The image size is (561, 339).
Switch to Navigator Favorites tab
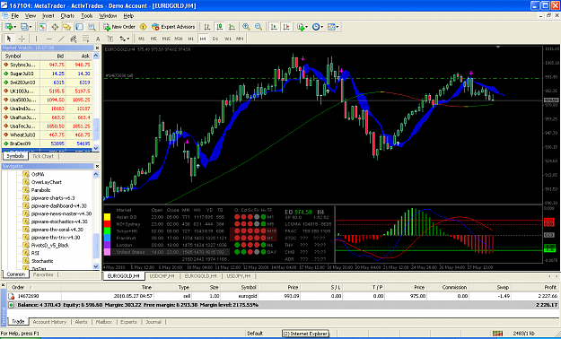[x=43, y=274]
